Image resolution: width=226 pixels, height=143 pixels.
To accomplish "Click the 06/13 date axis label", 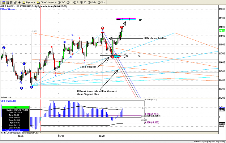I will point(61,136).
